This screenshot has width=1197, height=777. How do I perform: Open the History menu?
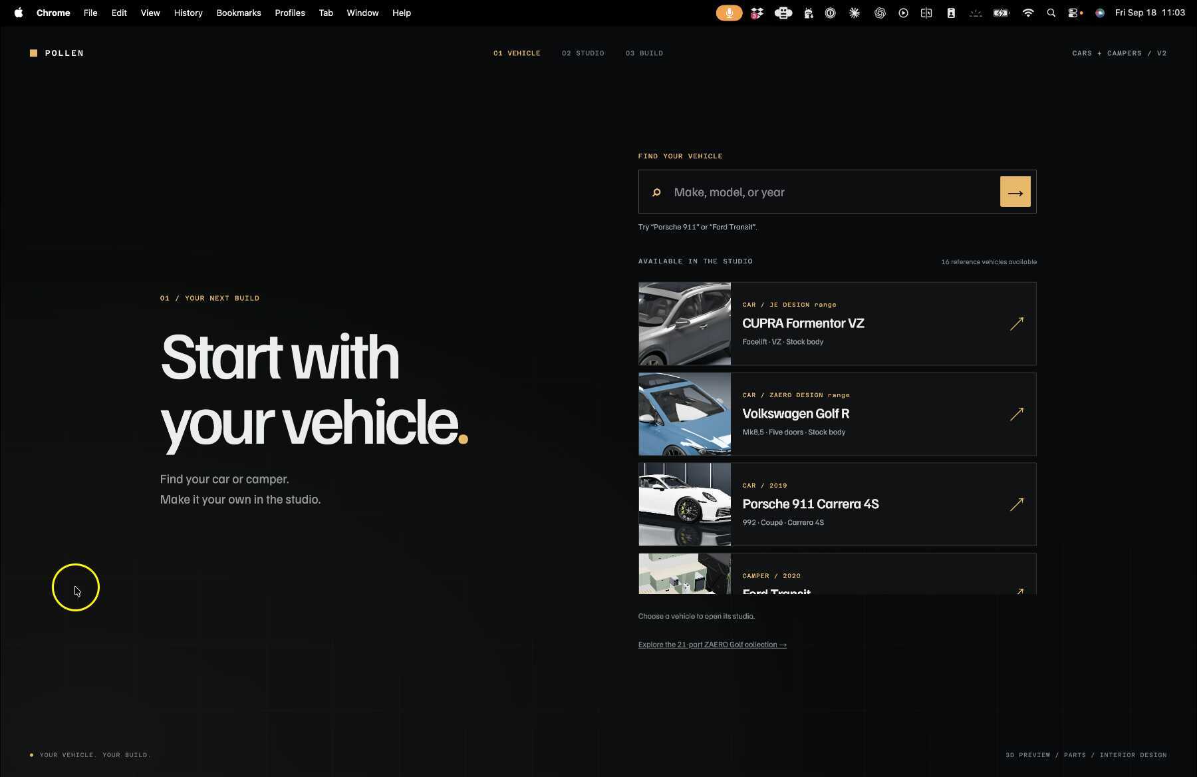pyautogui.click(x=188, y=13)
